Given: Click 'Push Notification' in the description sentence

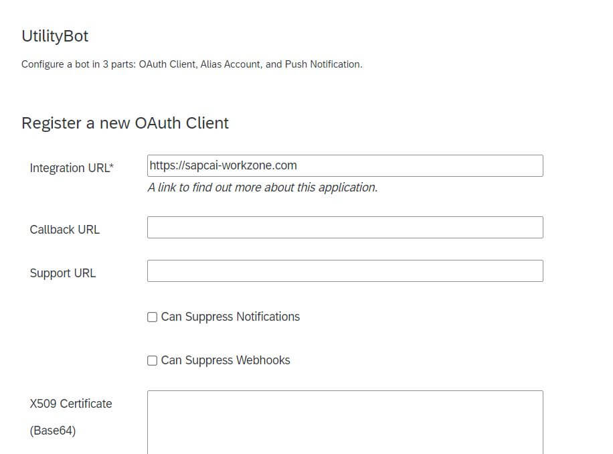Looking at the screenshot, I should point(323,64).
